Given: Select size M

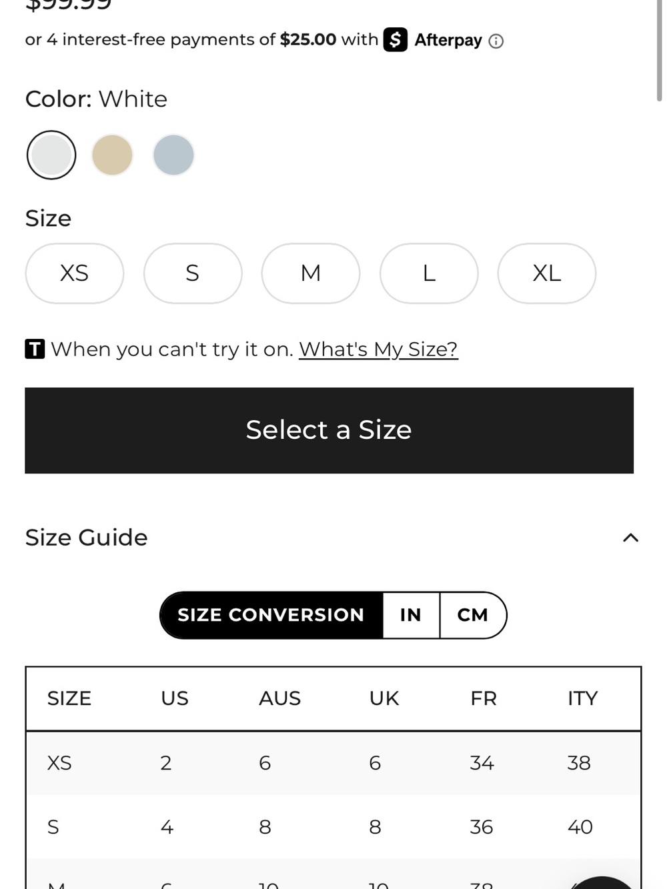Looking at the screenshot, I should pyautogui.click(x=311, y=273).
